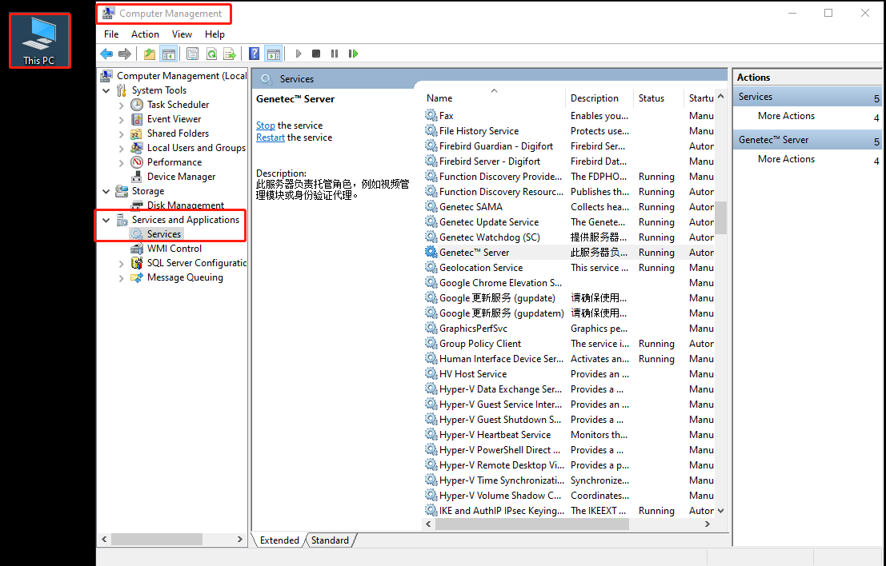Select the Group Policy Client service

coord(479,344)
